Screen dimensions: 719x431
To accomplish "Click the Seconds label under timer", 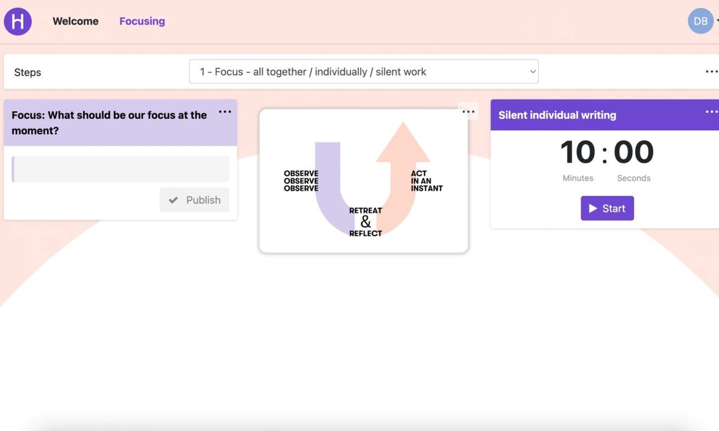I will [x=634, y=178].
